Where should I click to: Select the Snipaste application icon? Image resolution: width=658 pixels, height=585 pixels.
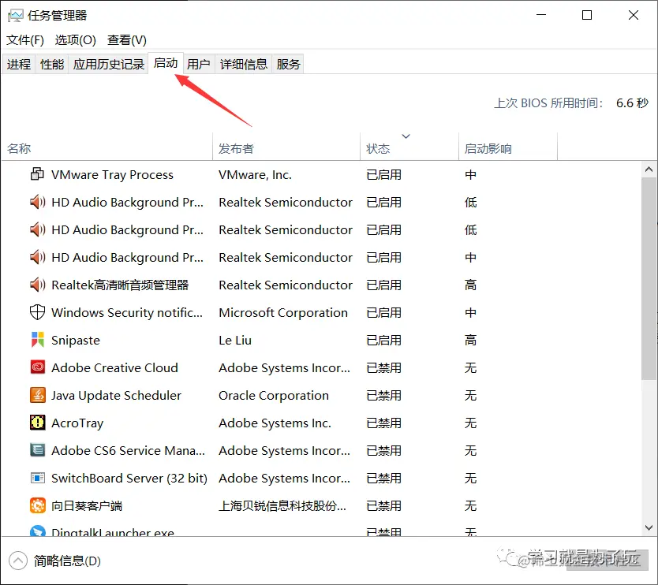37,340
